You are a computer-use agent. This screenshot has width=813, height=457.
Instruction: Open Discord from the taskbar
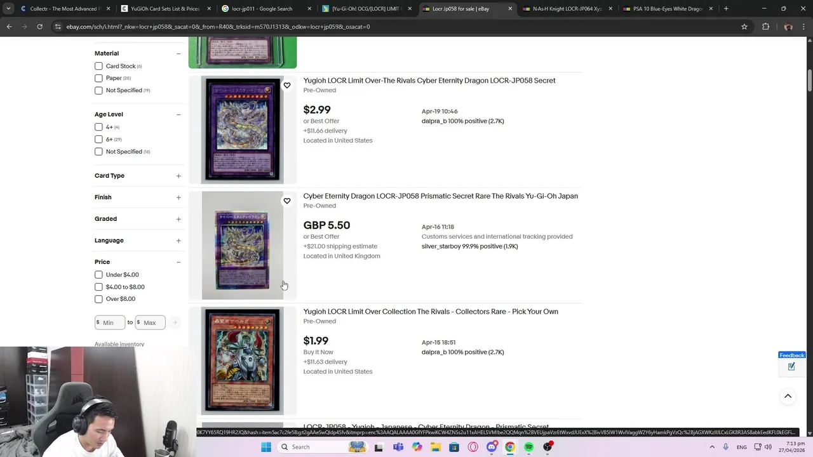pos(491,447)
